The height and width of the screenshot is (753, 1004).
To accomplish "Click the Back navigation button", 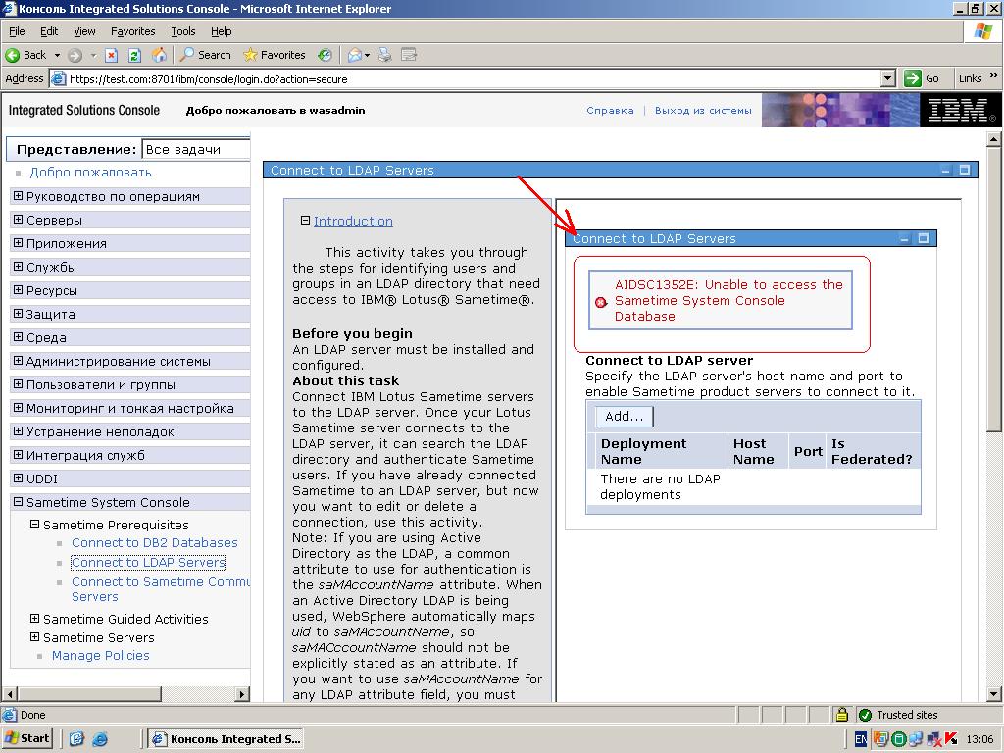I will [x=25, y=55].
